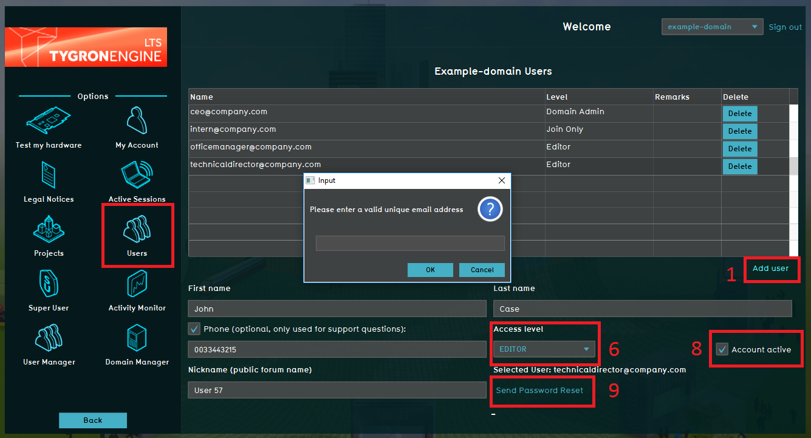Viewport: 811px width, 438px height.
Task: Delete the intern@company.com user
Action: pos(739,131)
